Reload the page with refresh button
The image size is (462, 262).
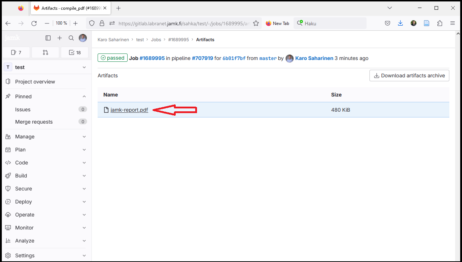tap(34, 23)
